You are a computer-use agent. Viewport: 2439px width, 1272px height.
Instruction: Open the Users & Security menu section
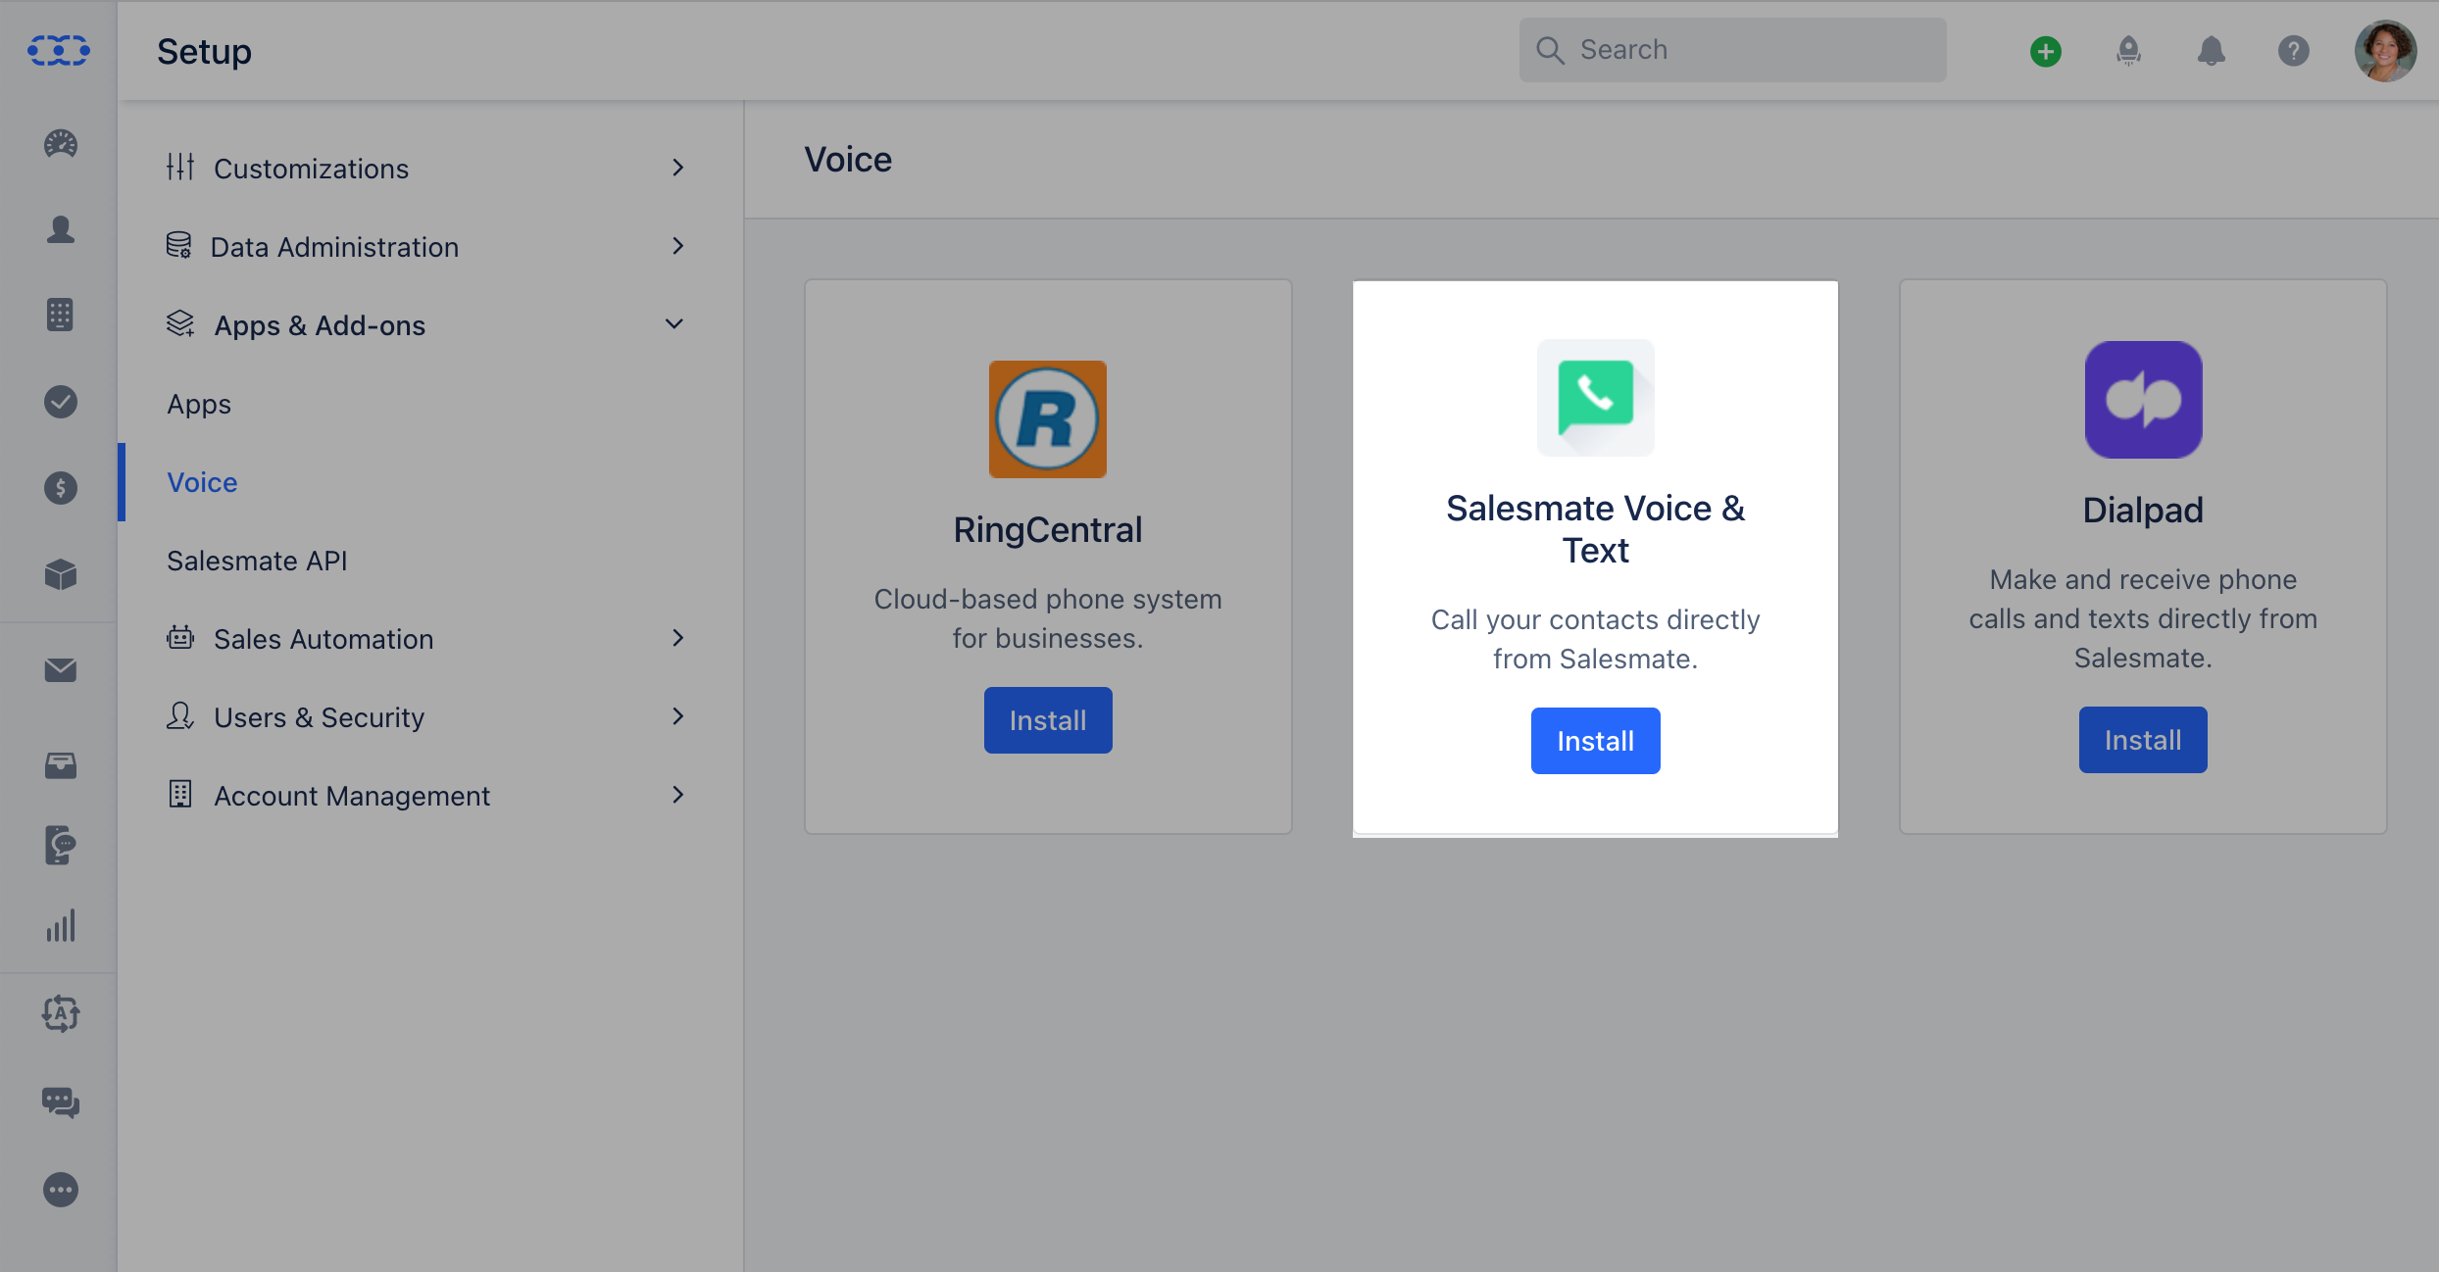(x=430, y=717)
